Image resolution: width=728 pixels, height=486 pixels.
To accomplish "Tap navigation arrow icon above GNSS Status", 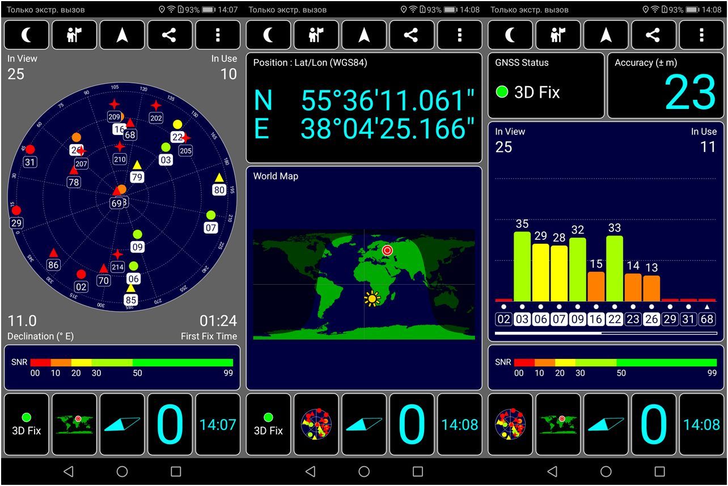I will click(606, 35).
